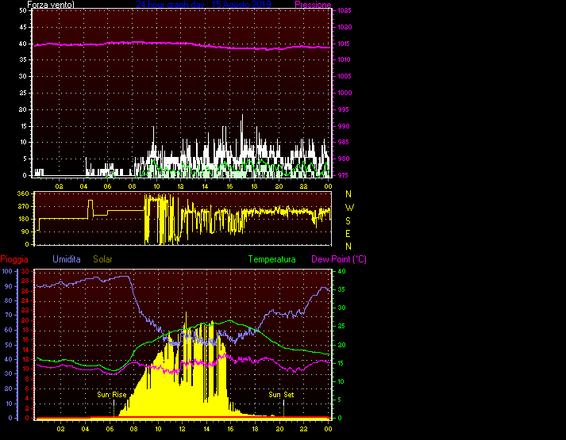566x440 pixels.
Task: Select the green 'Temperatura' legend label
Action: tap(271, 259)
